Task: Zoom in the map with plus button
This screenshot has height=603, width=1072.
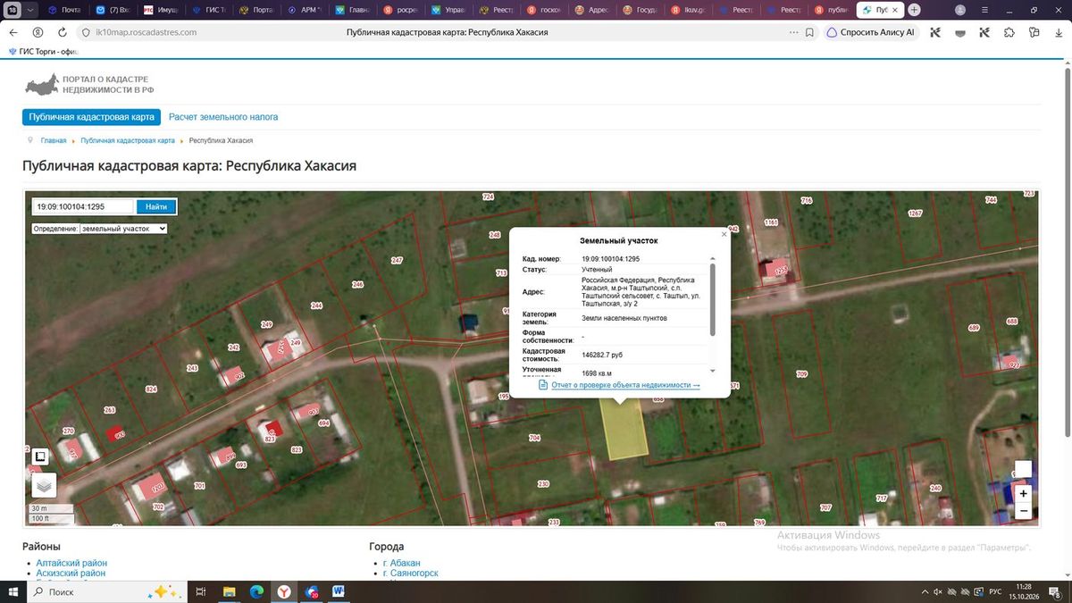Action: [1023, 493]
